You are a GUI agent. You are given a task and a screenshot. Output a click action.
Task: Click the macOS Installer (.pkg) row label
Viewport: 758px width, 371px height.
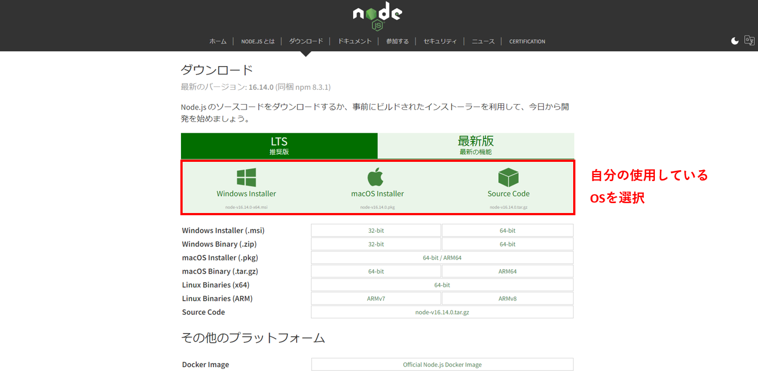[x=220, y=258]
